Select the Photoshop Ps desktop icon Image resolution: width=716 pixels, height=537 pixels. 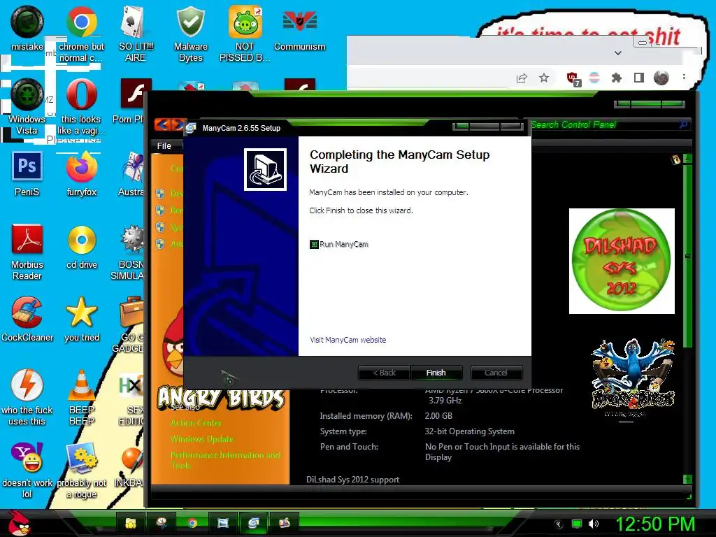[27, 174]
